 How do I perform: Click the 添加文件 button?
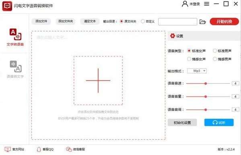pos(41,21)
